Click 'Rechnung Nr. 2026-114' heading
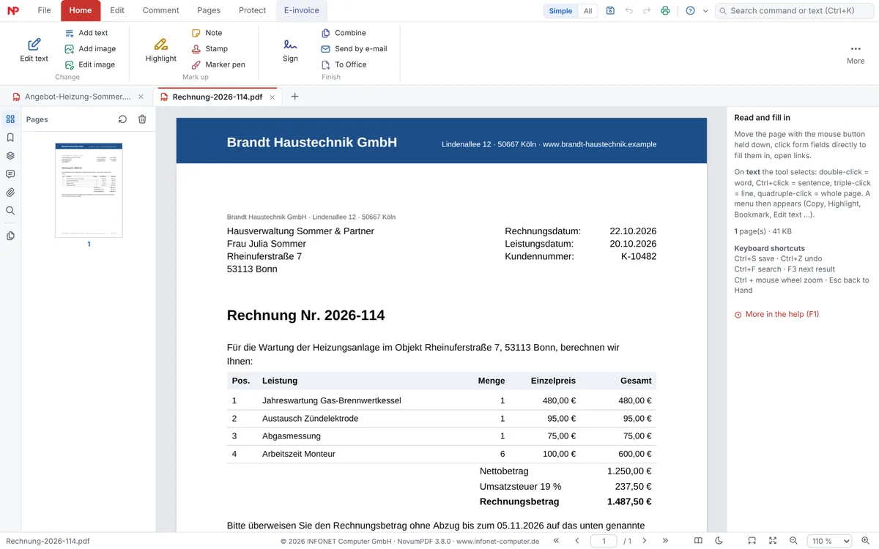Screen dimensions: 879x549 tap(306, 315)
